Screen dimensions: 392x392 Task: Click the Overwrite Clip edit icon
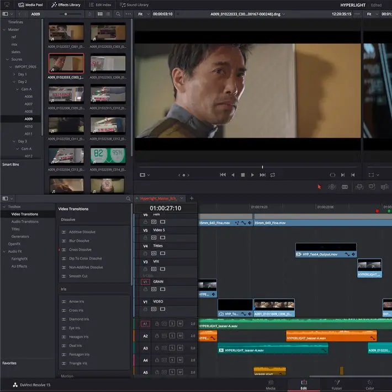tap(372, 187)
